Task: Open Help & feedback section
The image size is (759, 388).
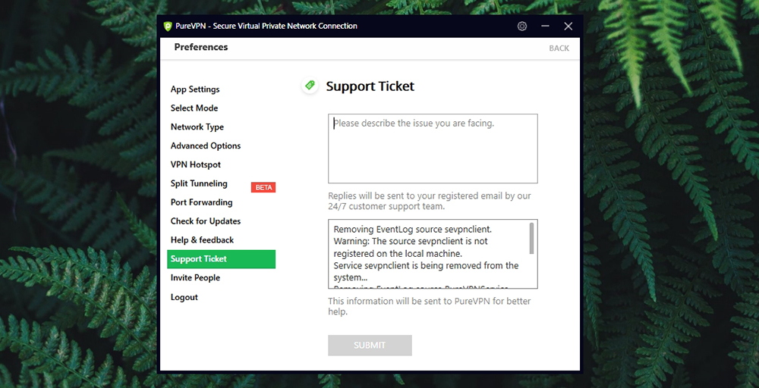Action: click(203, 240)
